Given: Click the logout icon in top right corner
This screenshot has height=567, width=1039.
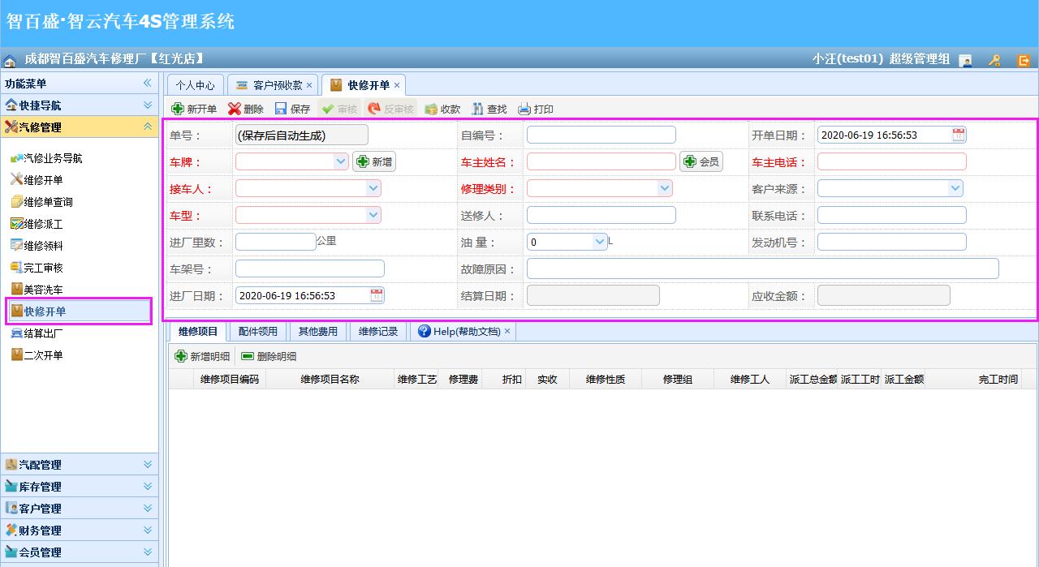Looking at the screenshot, I should (1024, 59).
